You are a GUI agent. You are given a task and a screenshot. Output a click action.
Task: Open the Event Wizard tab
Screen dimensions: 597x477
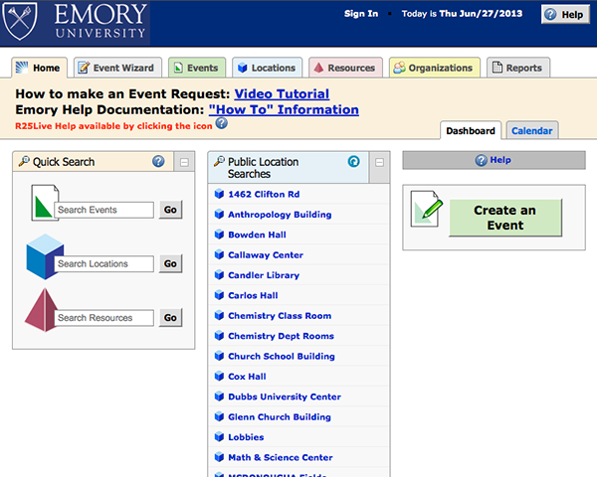115,69
